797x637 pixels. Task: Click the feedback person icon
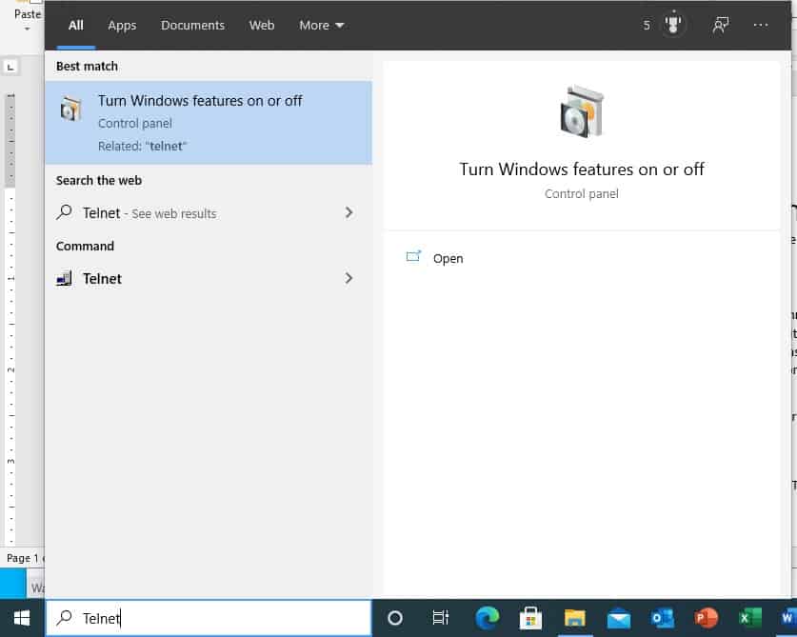pyautogui.click(x=720, y=25)
